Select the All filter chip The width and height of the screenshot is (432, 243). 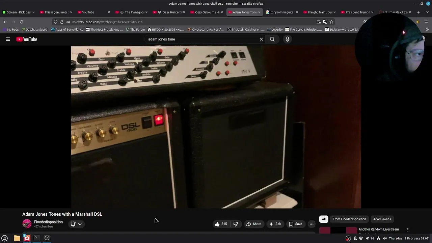[324, 219]
